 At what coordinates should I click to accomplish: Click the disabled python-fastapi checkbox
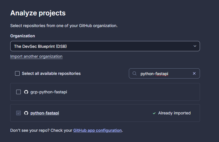tap(18, 113)
